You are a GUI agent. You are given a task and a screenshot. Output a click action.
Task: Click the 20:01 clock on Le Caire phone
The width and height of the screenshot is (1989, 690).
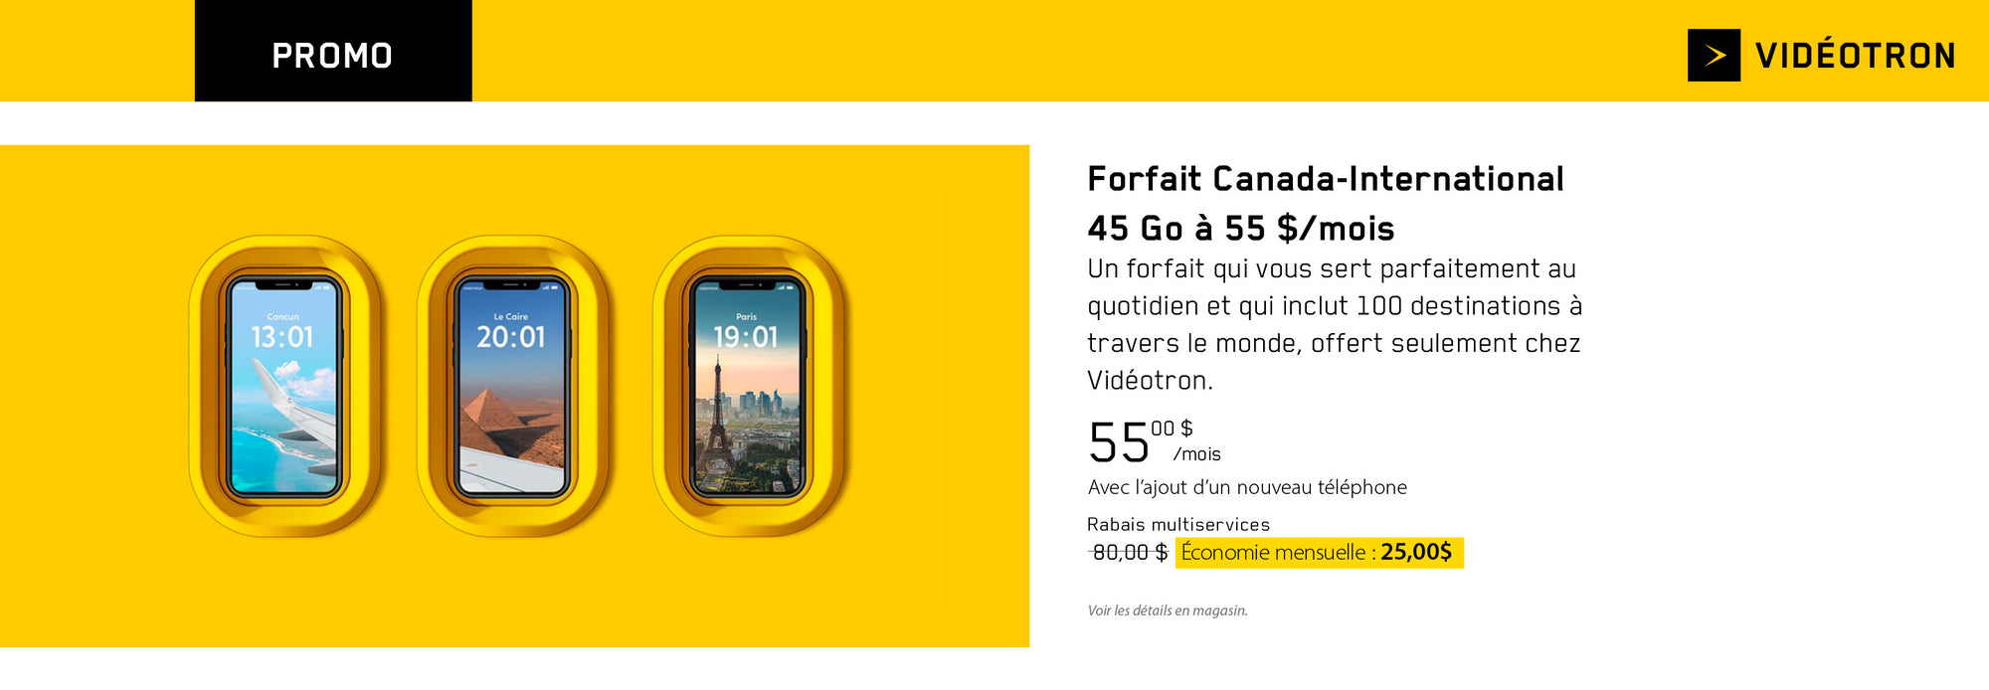pos(511,338)
